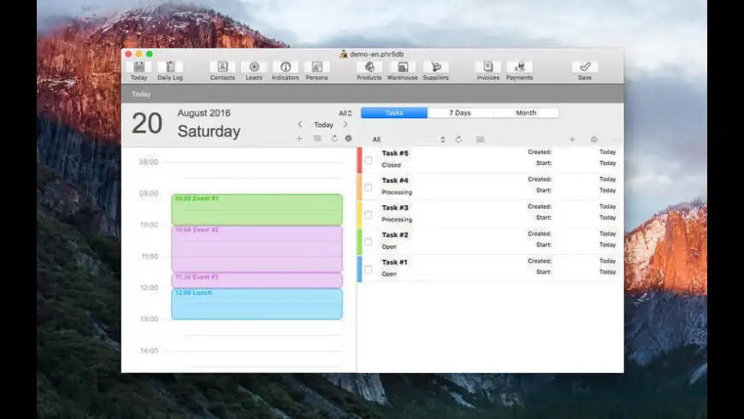744x419 pixels.
Task: Open the Products toolbar icon
Action: tap(369, 68)
